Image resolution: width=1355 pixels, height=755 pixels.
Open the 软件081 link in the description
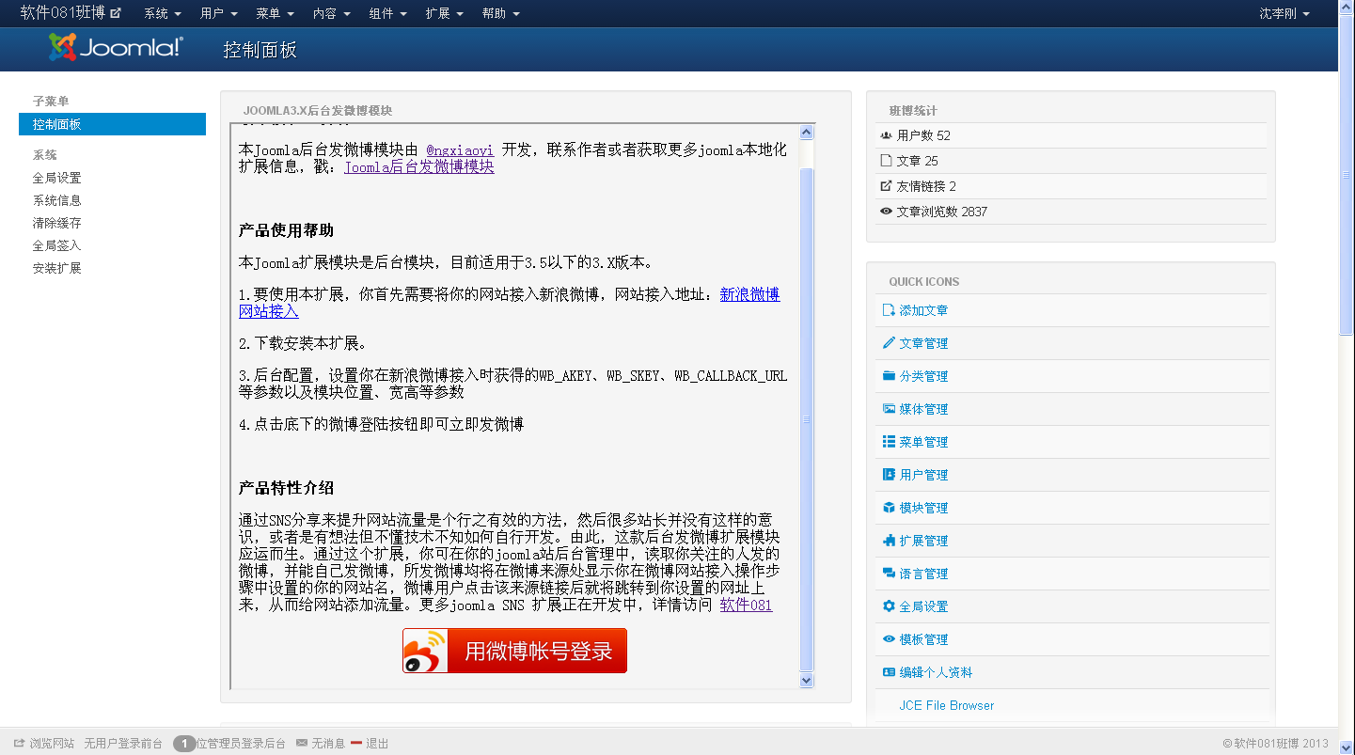pyautogui.click(x=746, y=605)
